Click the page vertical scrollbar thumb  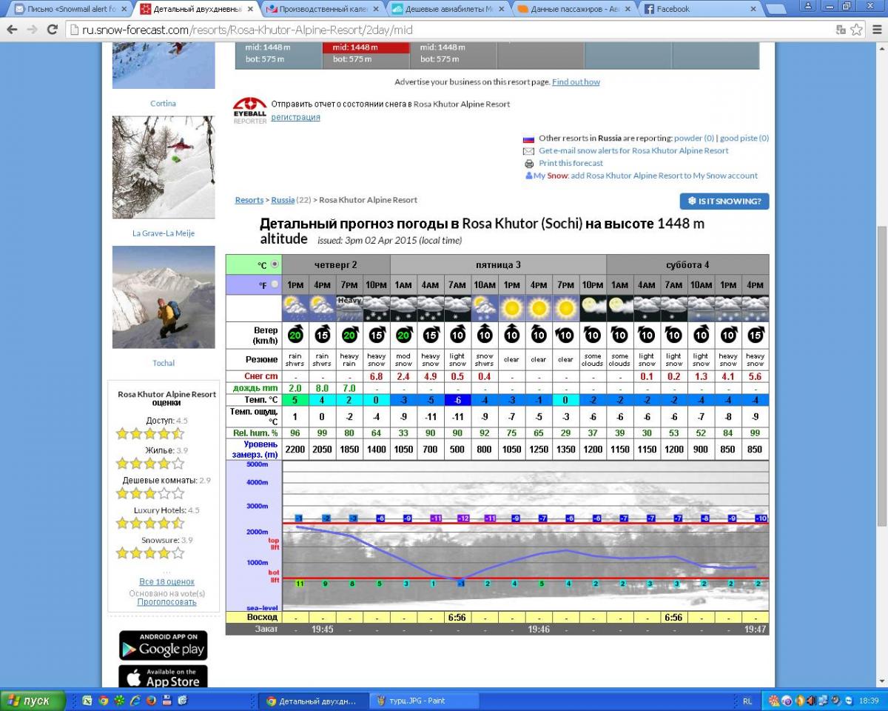(881, 378)
